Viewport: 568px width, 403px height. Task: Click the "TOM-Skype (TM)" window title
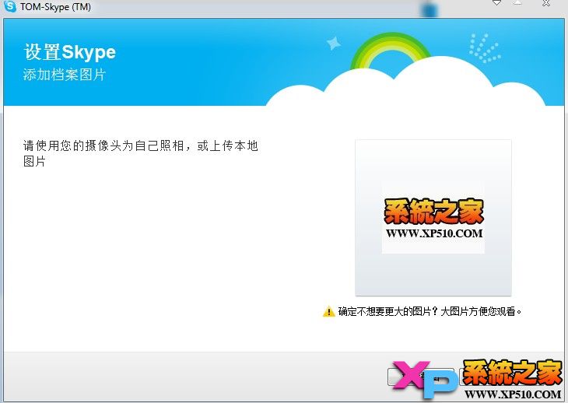coord(55,6)
